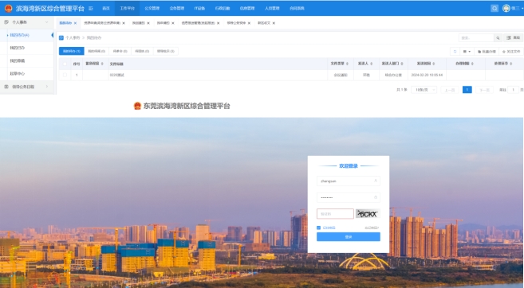The height and width of the screenshot is (288, 524).
Task: Open the 10条/页 page-size dropdown
Action: [424, 90]
